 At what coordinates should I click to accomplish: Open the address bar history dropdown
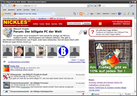tap(88, 6)
